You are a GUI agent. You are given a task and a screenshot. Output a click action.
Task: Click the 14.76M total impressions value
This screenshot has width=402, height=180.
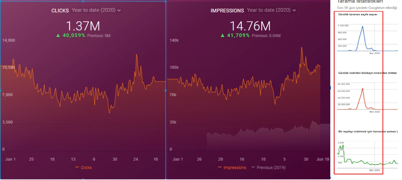(250, 26)
